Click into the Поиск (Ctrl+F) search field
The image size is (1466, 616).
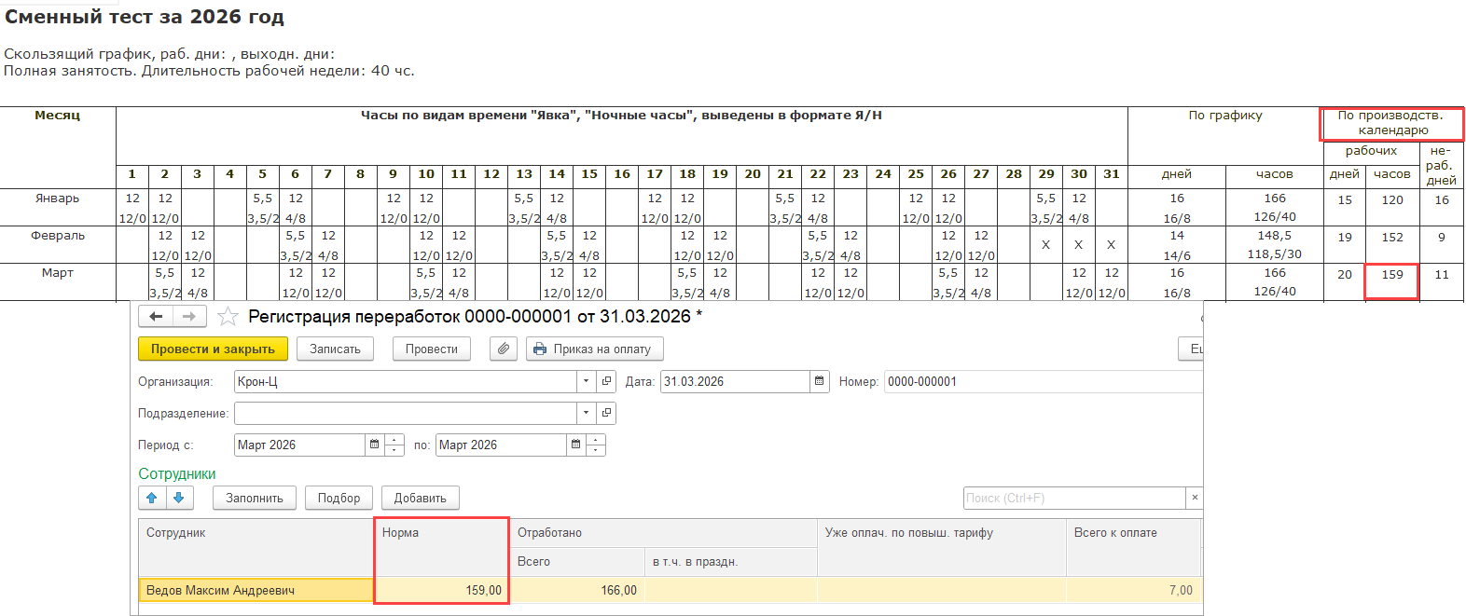pos(1072,498)
